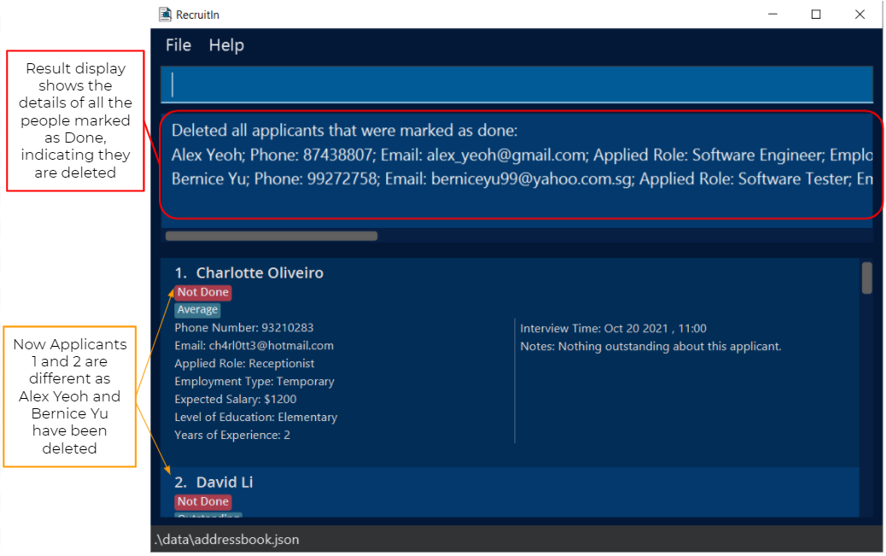The image size is (886, 556).
Task: Click the result display horizontal scrollbar thumb
Action: click(271, 236)
